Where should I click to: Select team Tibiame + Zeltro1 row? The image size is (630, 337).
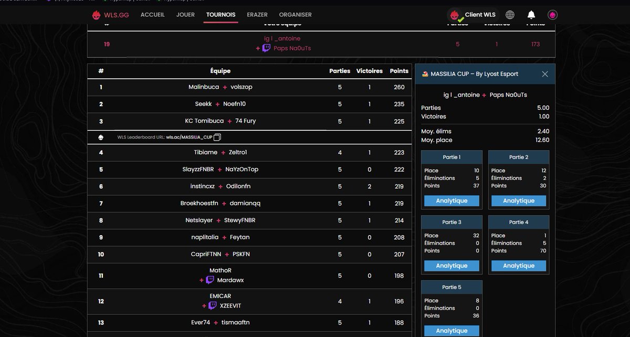[x=249, y=152]
